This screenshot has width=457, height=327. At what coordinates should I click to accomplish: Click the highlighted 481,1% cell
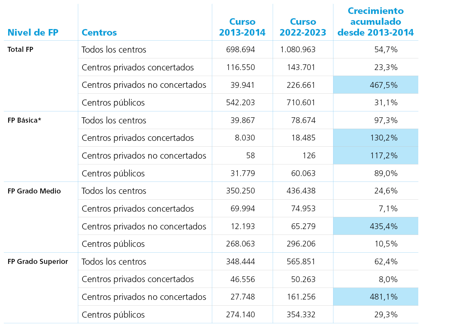pos(376,297)
